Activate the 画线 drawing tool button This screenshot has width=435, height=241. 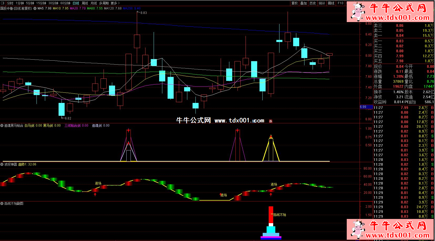pos(331,3)
